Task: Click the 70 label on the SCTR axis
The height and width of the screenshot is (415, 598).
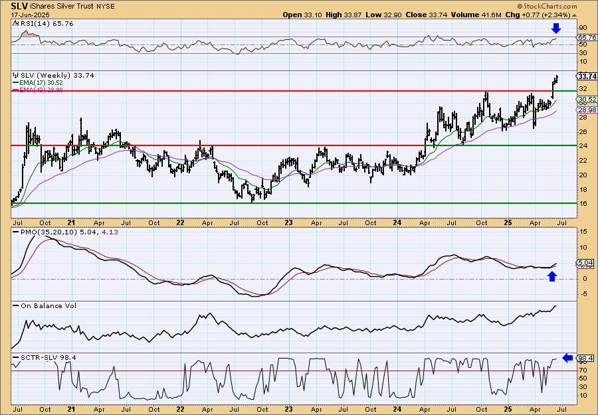Action: point(583,370)
